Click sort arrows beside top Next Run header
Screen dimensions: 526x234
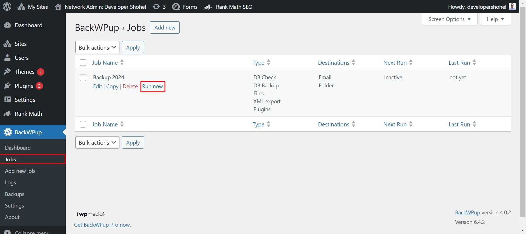pyautogui.click(x=411, y=63)
